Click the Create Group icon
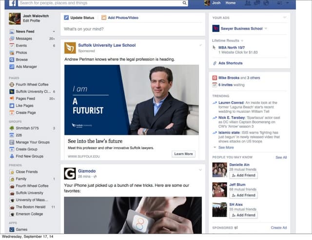The width and height of the screenshot is (312, 240). [x=12, y=149]
